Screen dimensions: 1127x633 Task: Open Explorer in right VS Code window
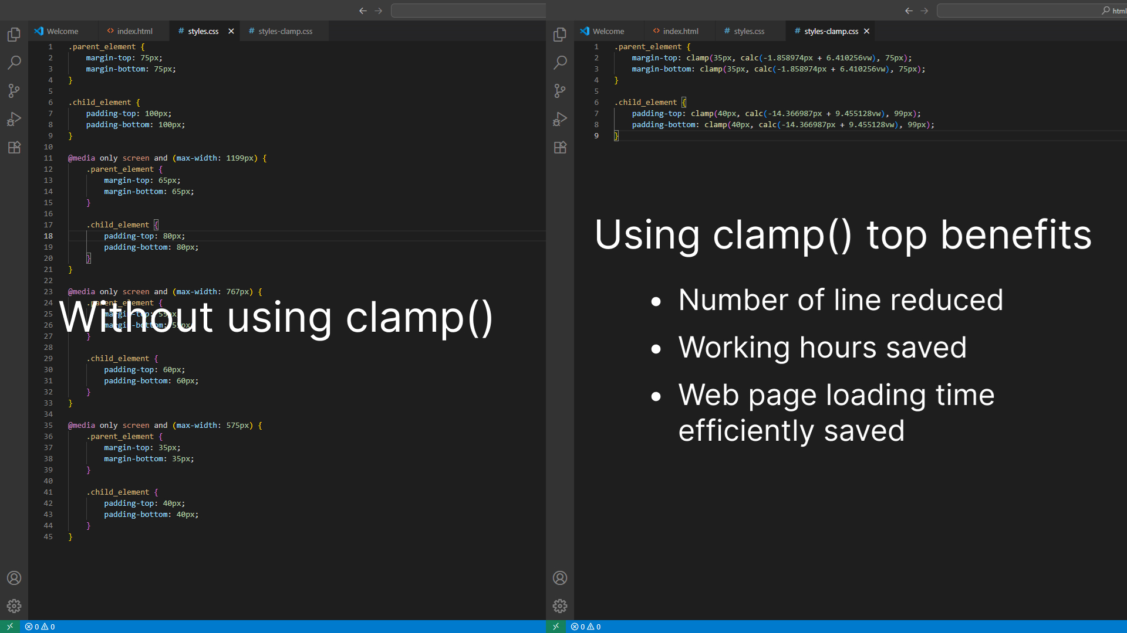tap(560, 35)
